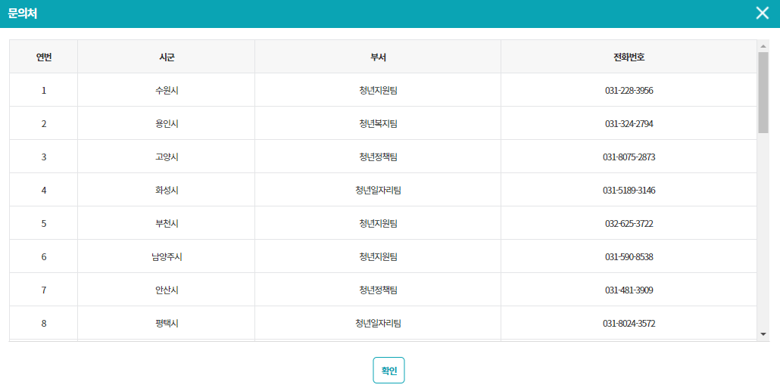Select the 부천시 cell
The width and height of the screenshot is (780, 391).
(x=167, y=224)
